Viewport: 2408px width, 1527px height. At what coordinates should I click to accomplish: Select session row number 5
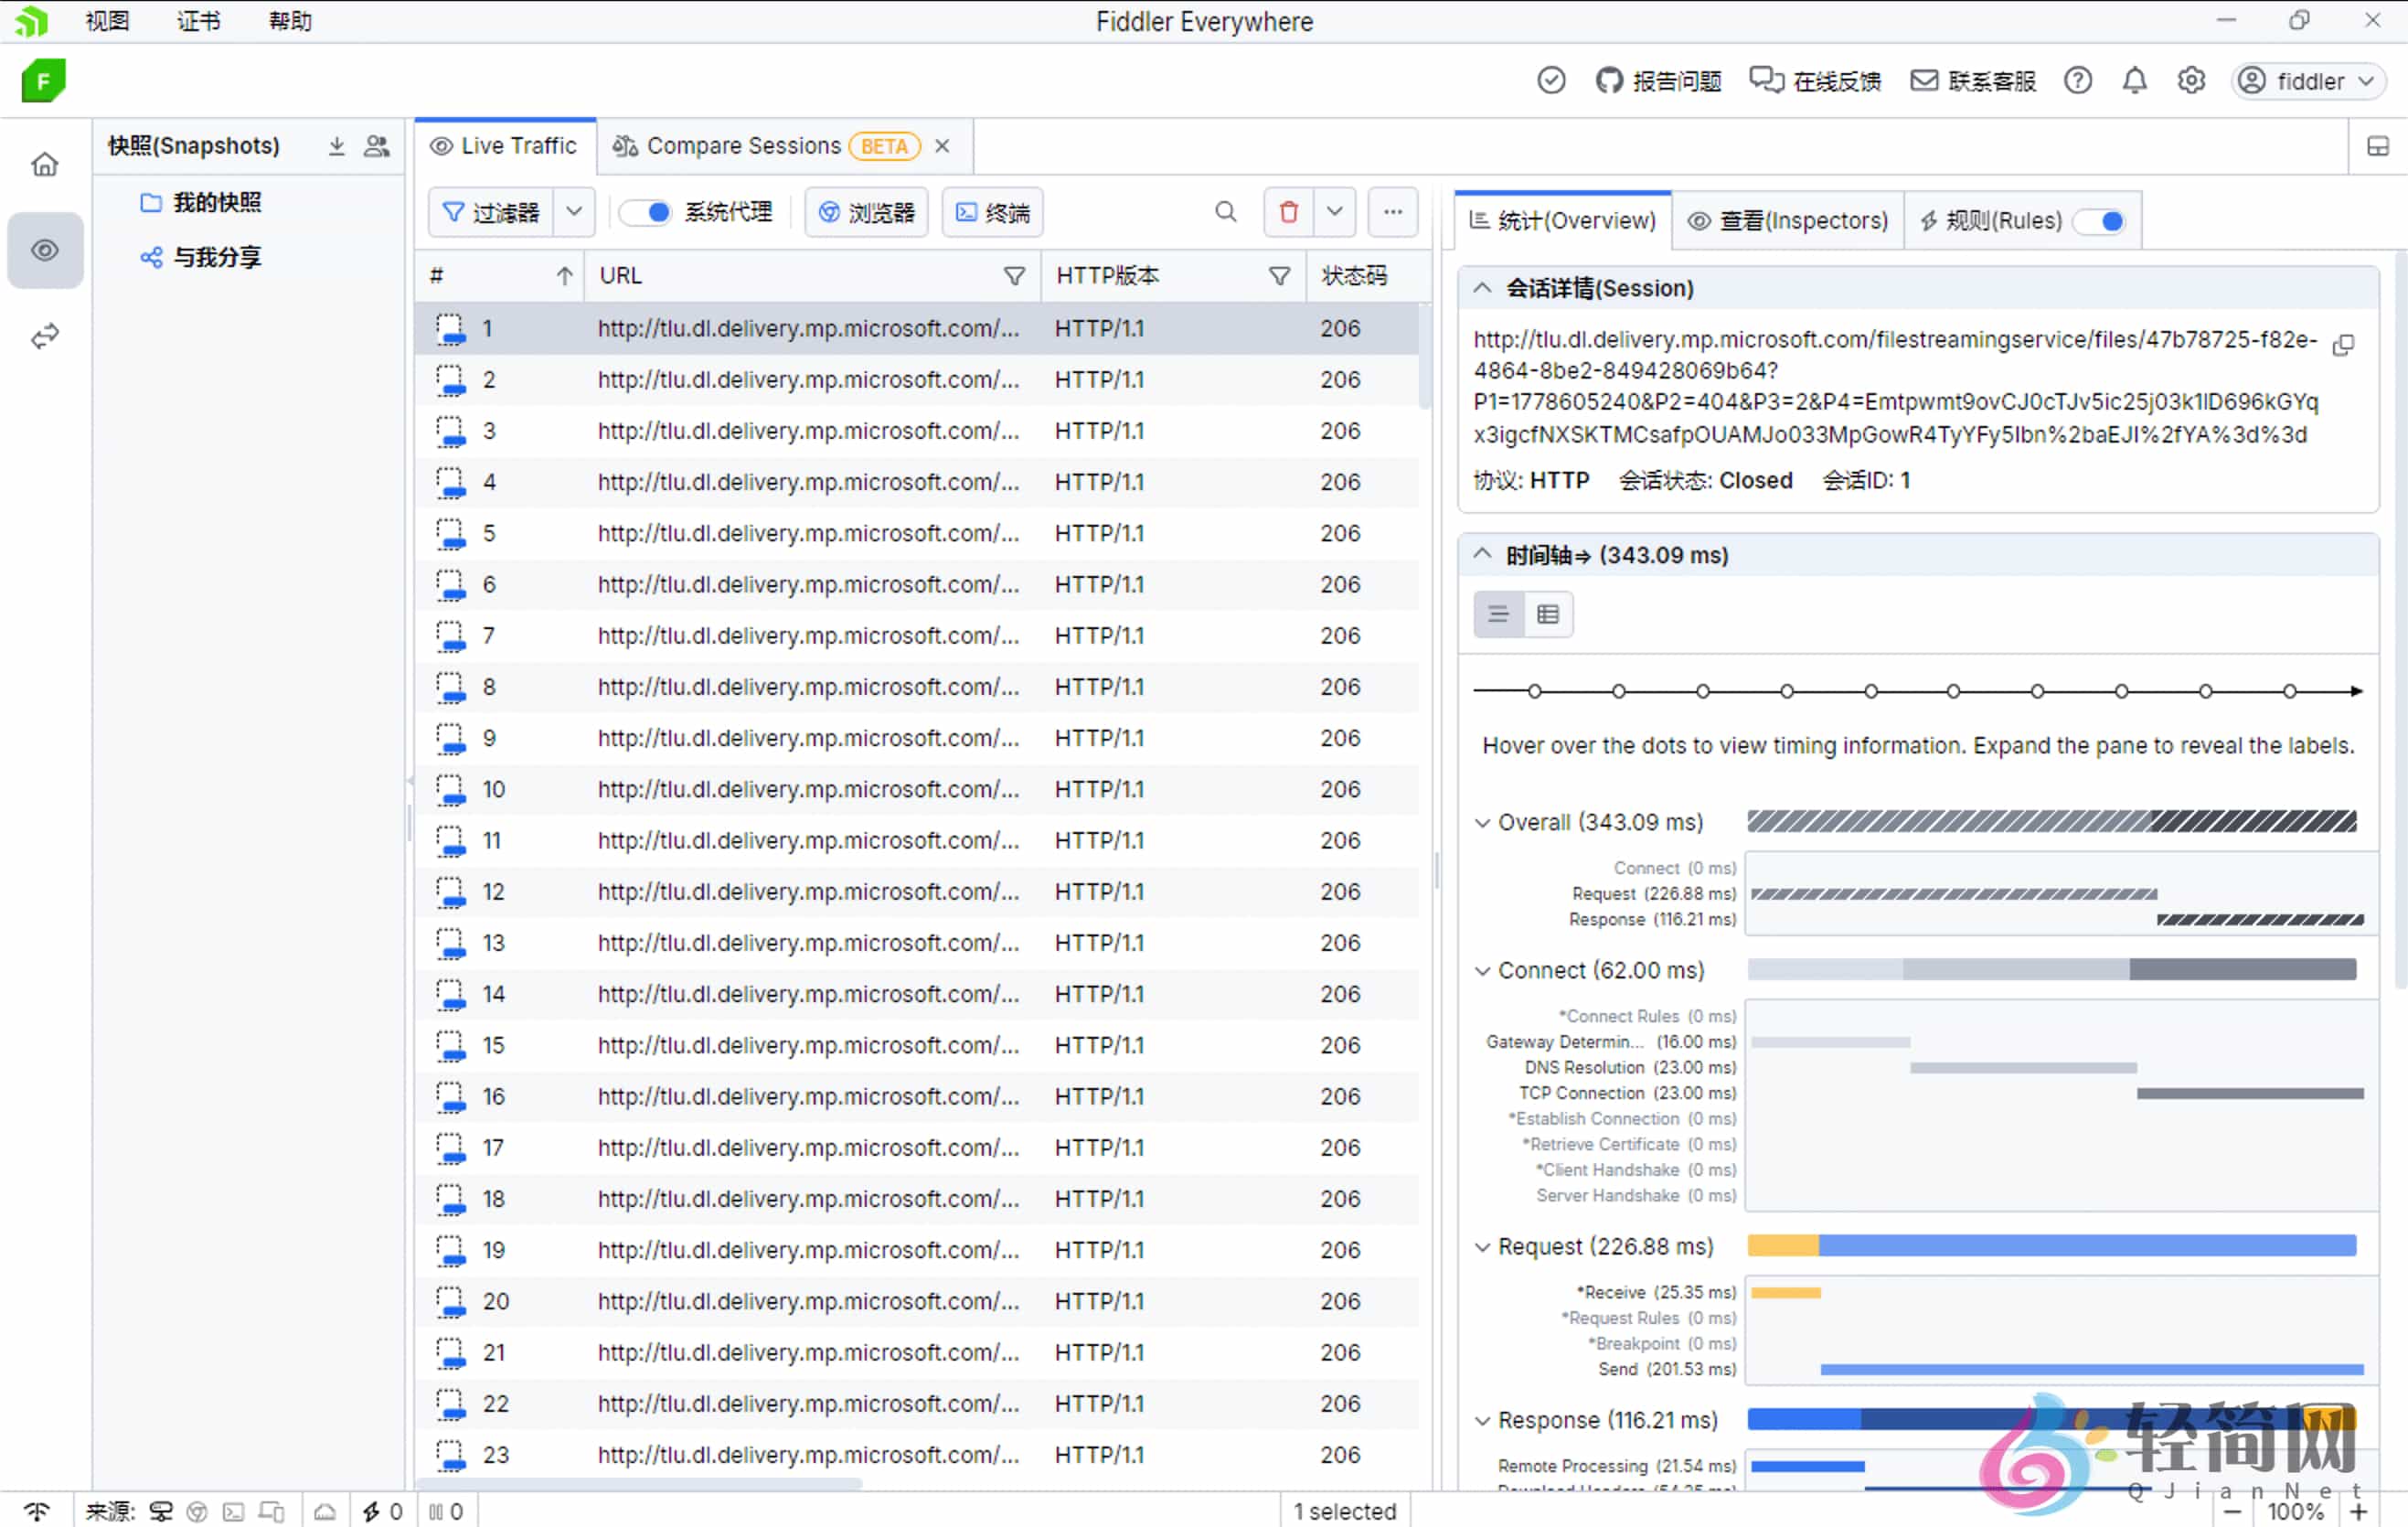[x=917, y=533]
